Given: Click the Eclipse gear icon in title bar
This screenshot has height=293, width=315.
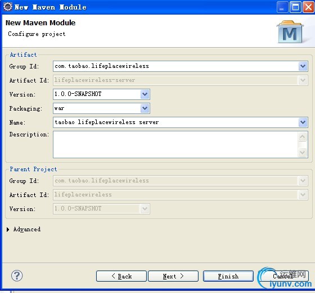Looking at the screenshot, I should [x=8, y=7].
